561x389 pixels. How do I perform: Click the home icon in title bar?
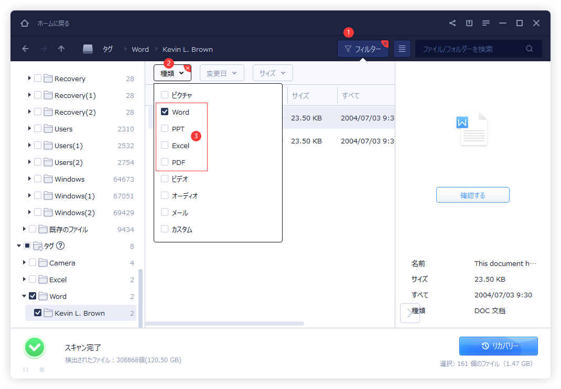[24, 23]
